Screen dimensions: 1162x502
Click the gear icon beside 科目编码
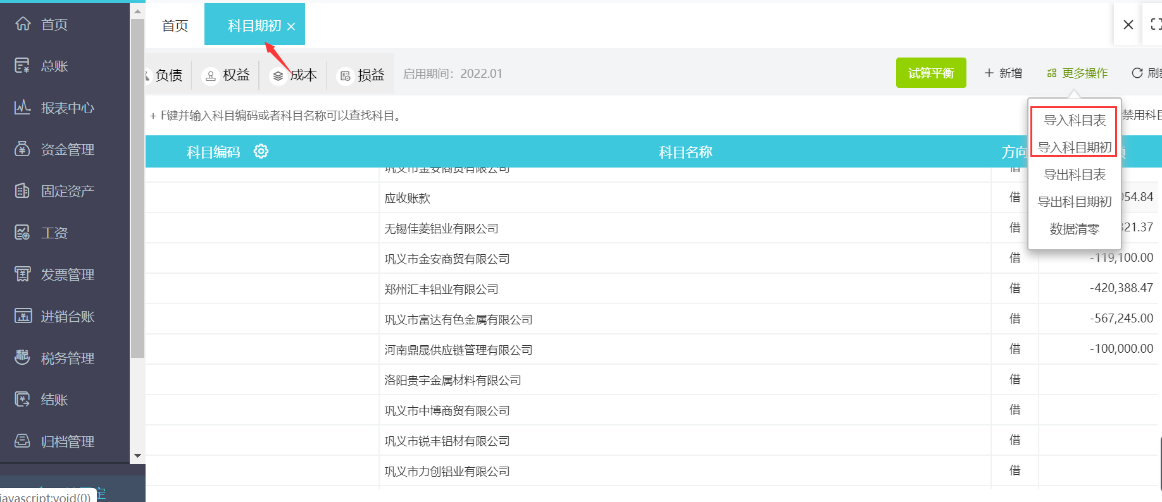261,152
